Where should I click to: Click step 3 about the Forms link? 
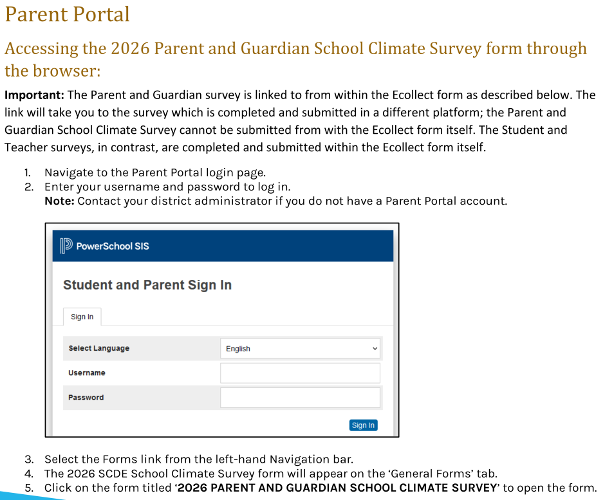(x=199, y=459)
